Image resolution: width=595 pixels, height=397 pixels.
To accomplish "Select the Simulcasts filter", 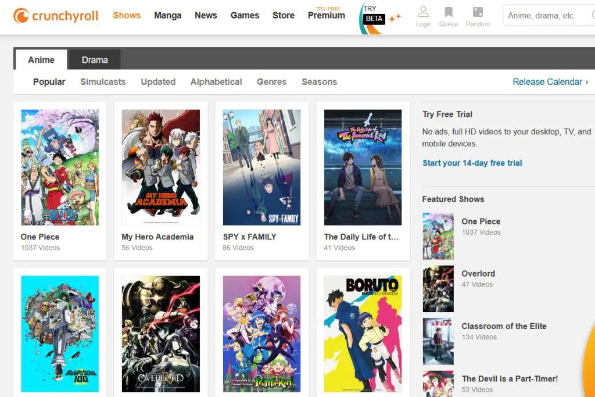I will click(x=103, y=81).
